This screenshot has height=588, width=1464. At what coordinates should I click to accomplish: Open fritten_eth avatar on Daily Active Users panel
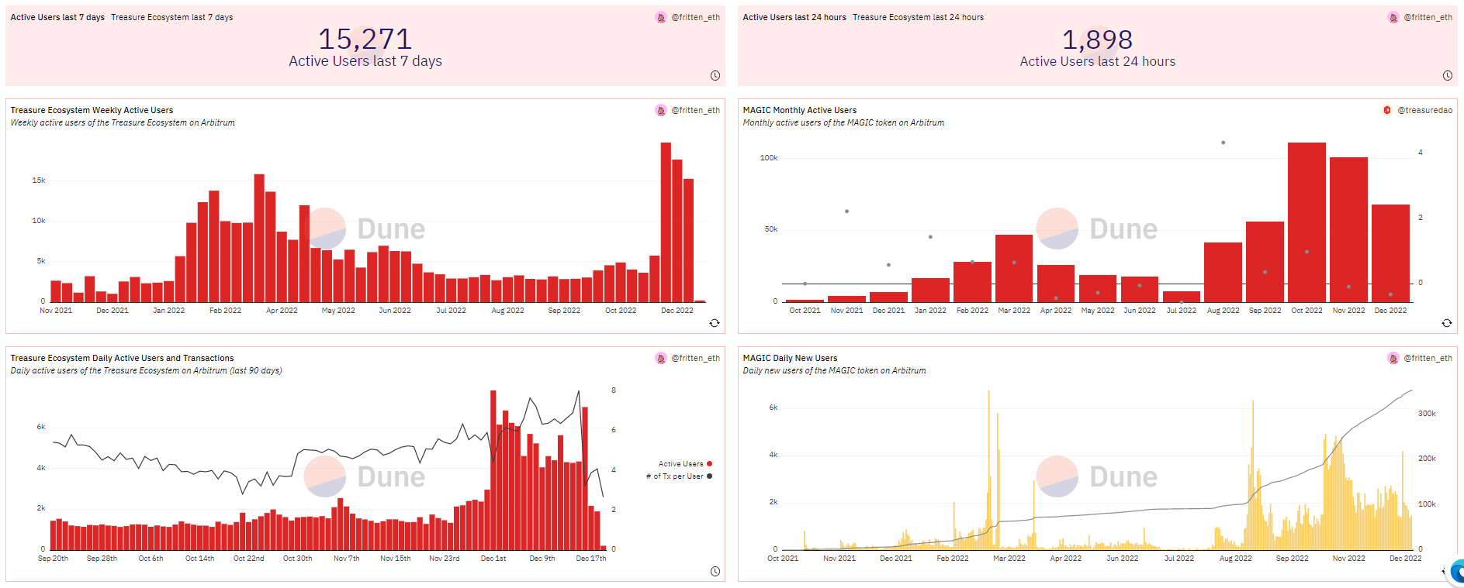[661, 358]
